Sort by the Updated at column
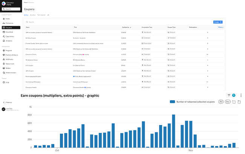This screenshot has width=245, height=154. click(x=126, y=27)
